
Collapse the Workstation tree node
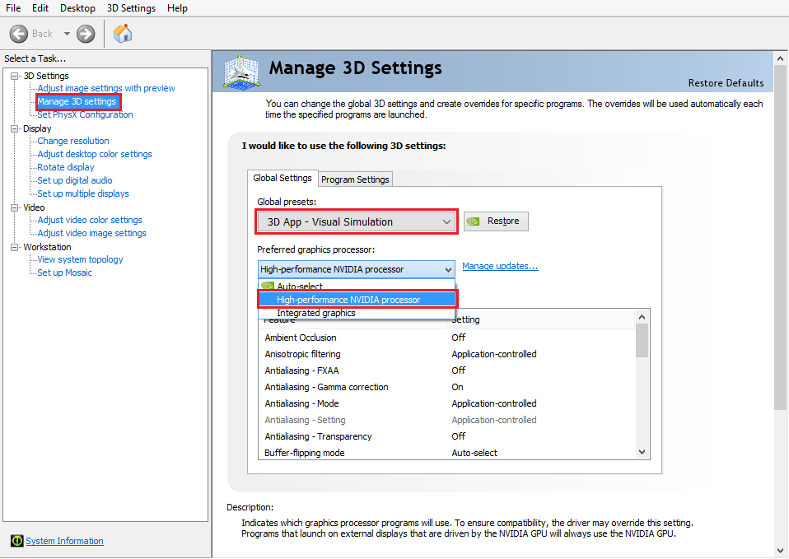(15, 247)
